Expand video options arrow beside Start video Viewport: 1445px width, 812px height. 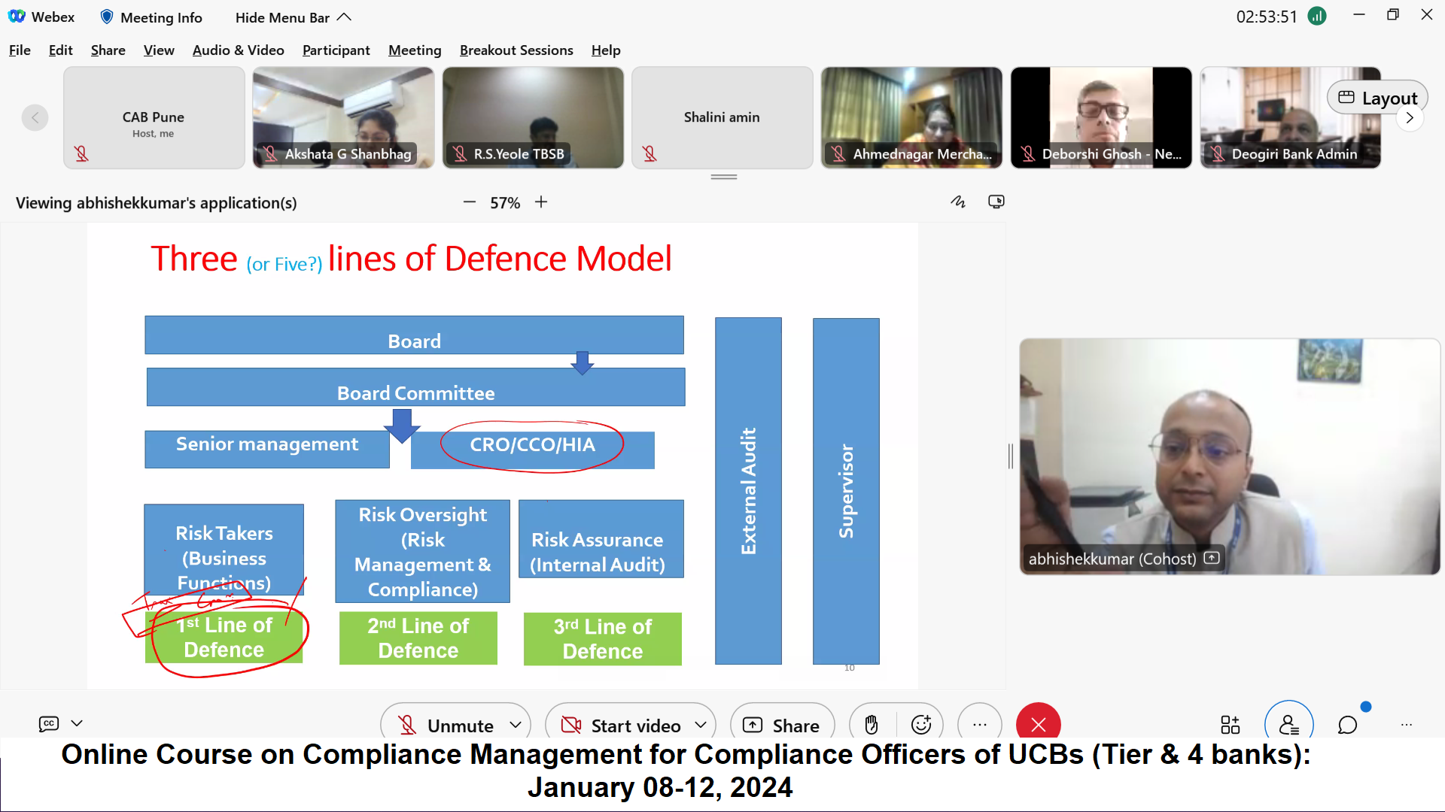tap(701, 725)
